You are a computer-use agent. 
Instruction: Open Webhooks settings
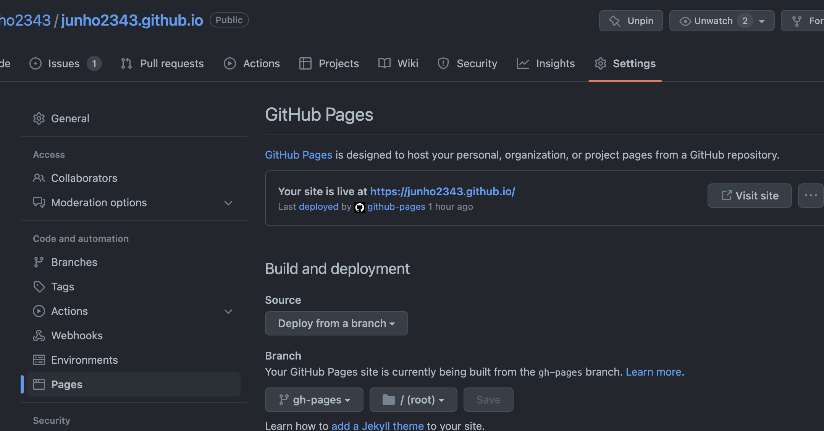click(x=133, y=335)
